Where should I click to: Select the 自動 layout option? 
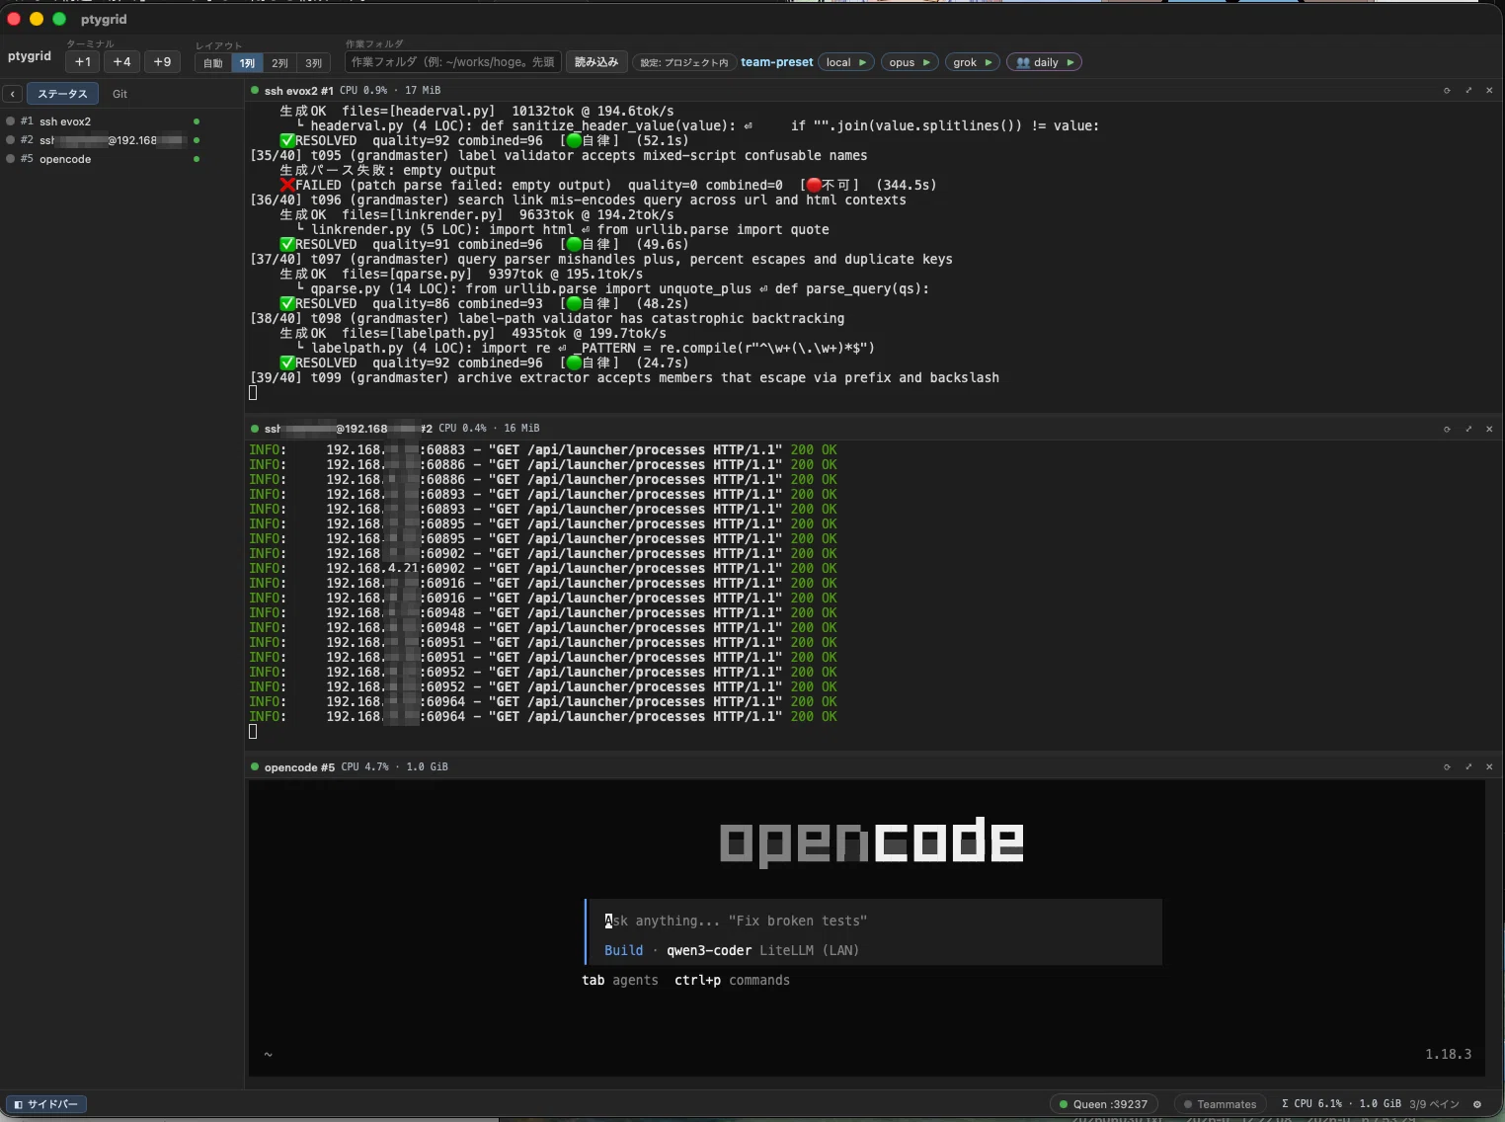pos(213,63)
